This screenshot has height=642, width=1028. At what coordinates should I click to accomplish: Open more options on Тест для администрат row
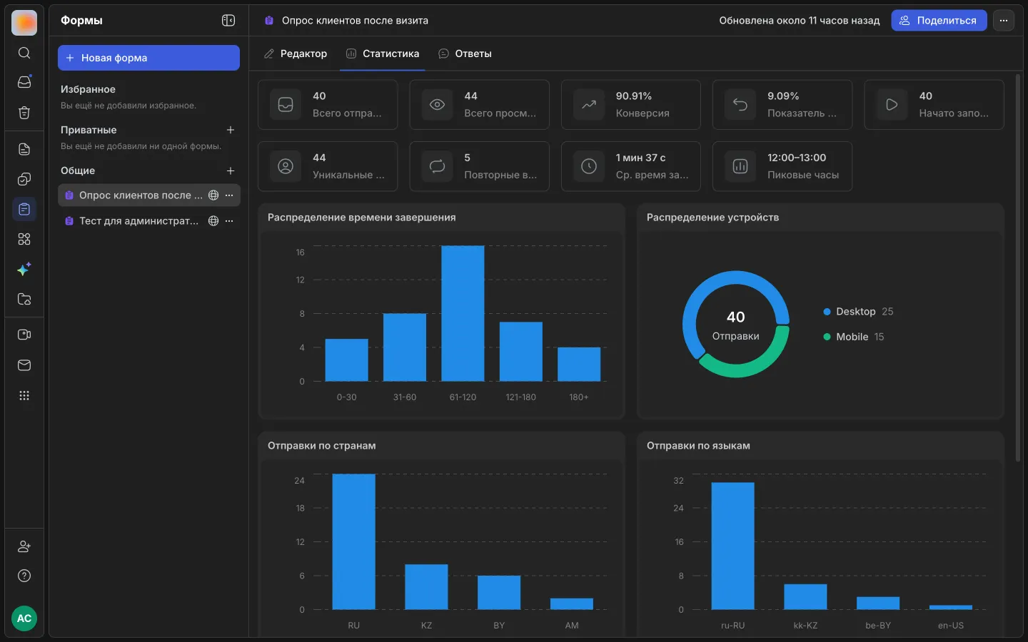click(x=229, y=221)
